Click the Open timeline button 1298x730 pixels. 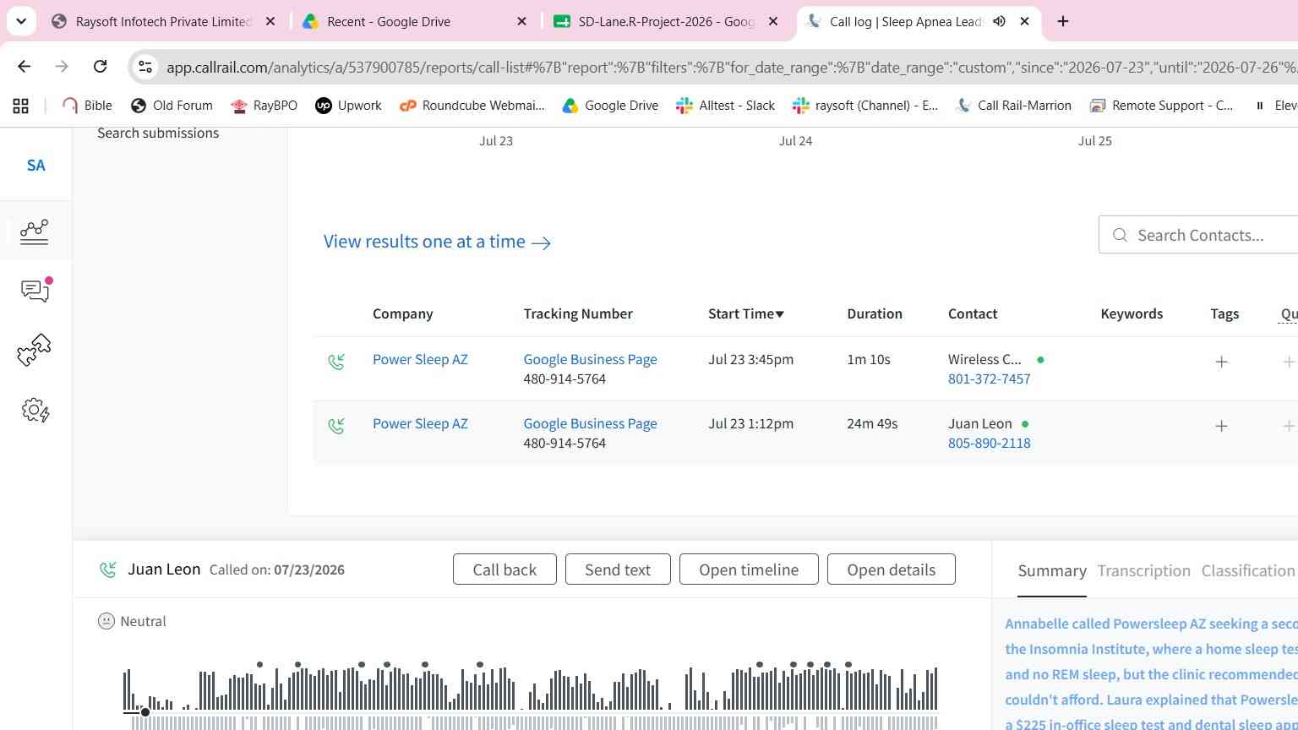tap(749, 569)
